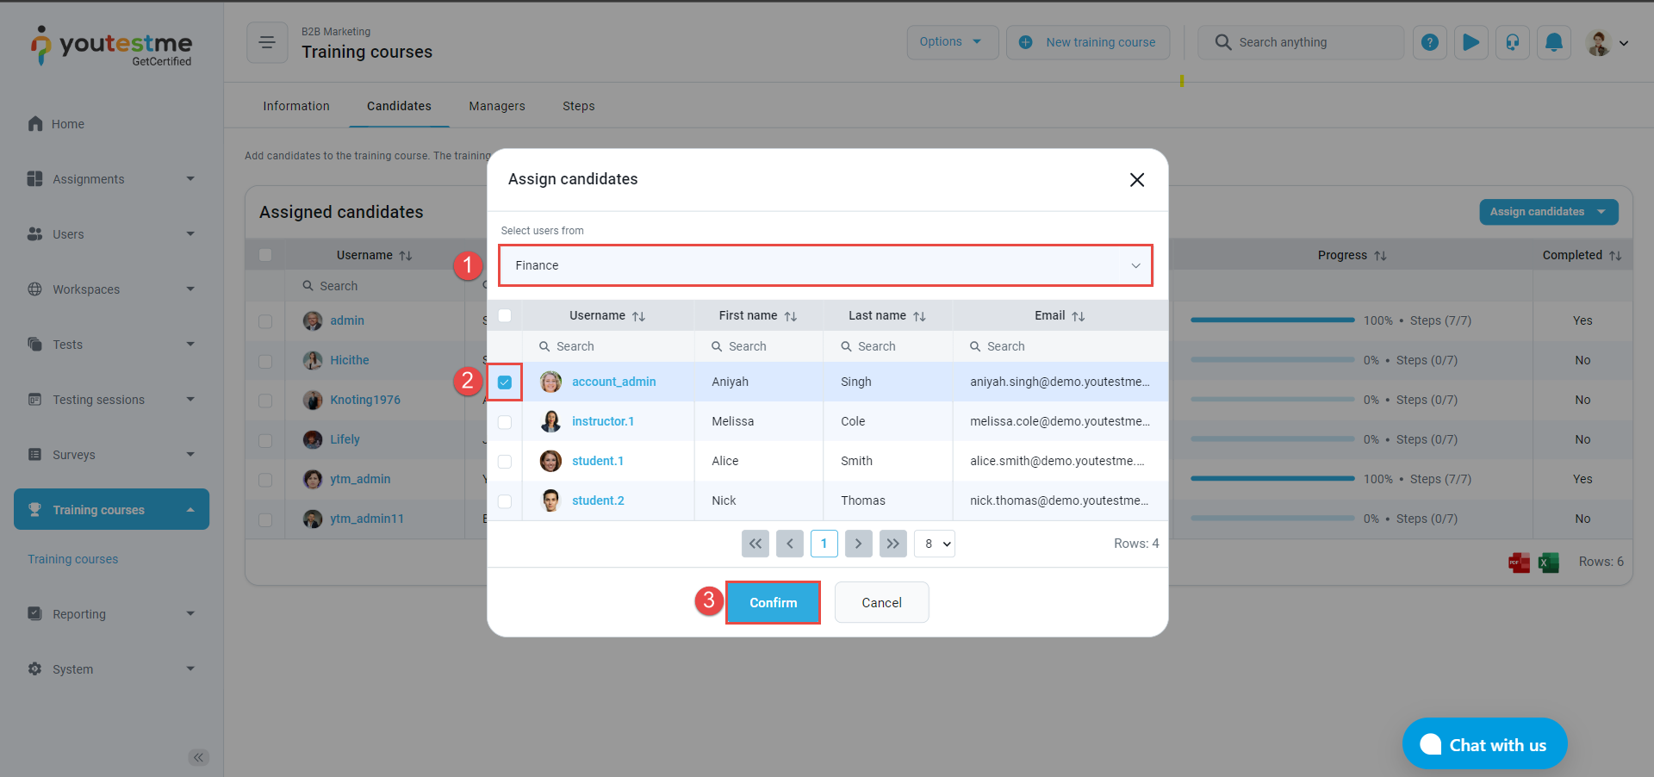The height and width of the screenshot is (777, 1654).
Task: Check the Lifely row checkbox
Action: point(265,440)
